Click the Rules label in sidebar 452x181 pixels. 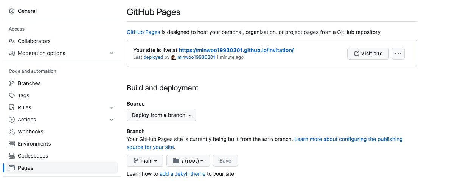pos(25,107)
